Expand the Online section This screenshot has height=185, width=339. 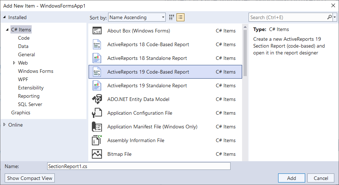click(x=4, y=125)
